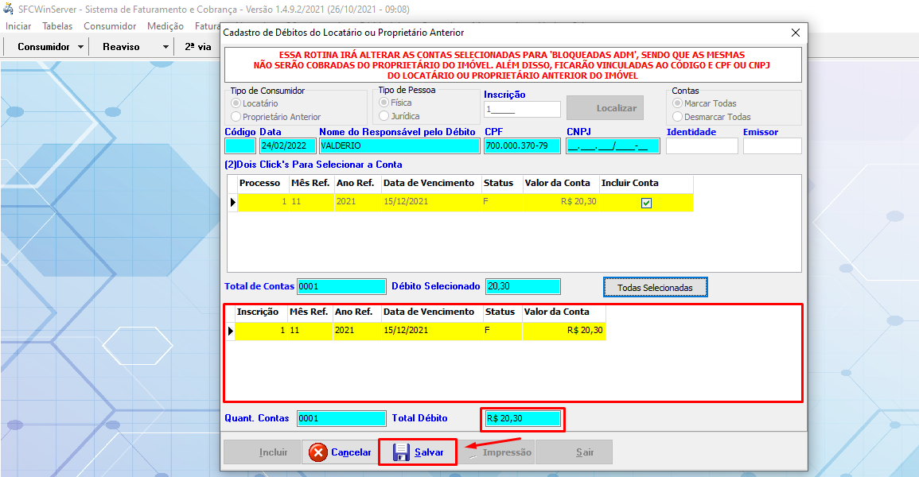Select the Proprietário Anterior radio option
Image resolution: width=919 pixels, height=477 pixels.
point(236,117)
